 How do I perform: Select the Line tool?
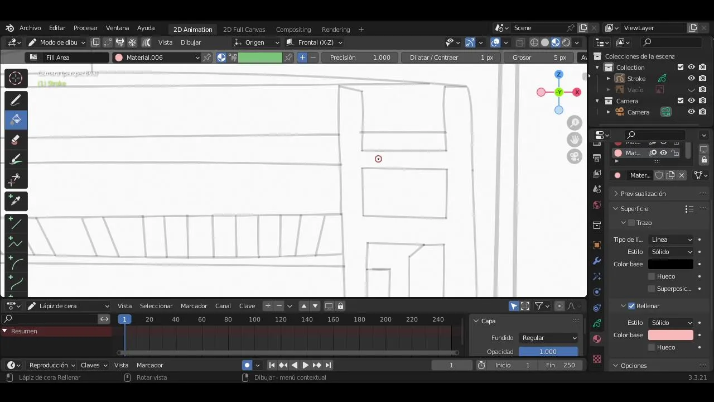click(x=16, y=223)
